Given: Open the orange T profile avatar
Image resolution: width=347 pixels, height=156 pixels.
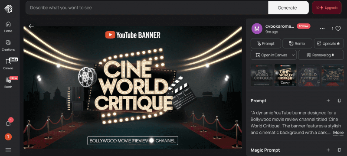Looking at the screenshot, I should point(8,137).
